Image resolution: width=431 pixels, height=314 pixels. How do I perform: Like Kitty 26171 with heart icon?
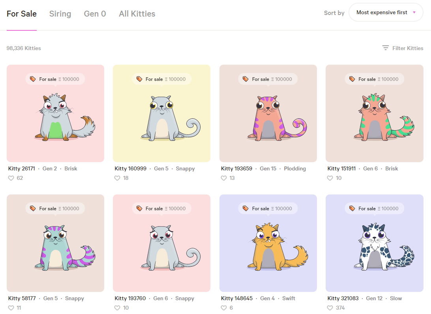(x=11, y=178)
